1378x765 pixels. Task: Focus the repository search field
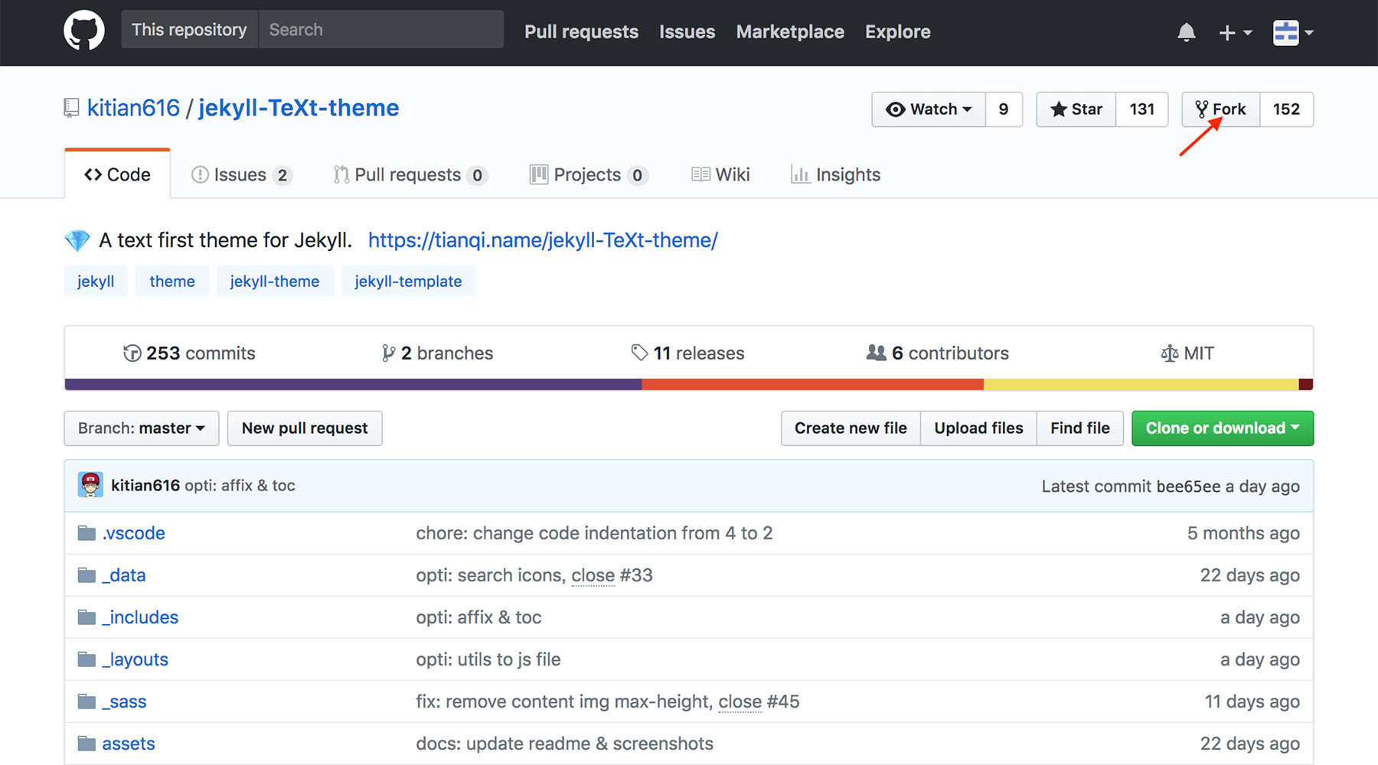[x=381, y=30]
